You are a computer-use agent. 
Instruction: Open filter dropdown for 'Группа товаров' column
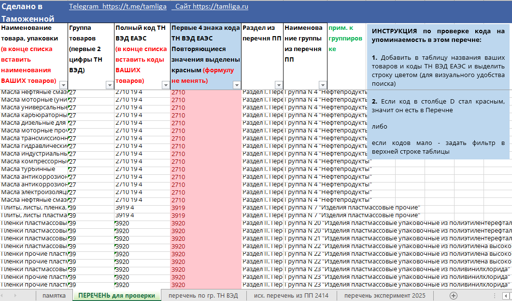click(x=109, y=85)
